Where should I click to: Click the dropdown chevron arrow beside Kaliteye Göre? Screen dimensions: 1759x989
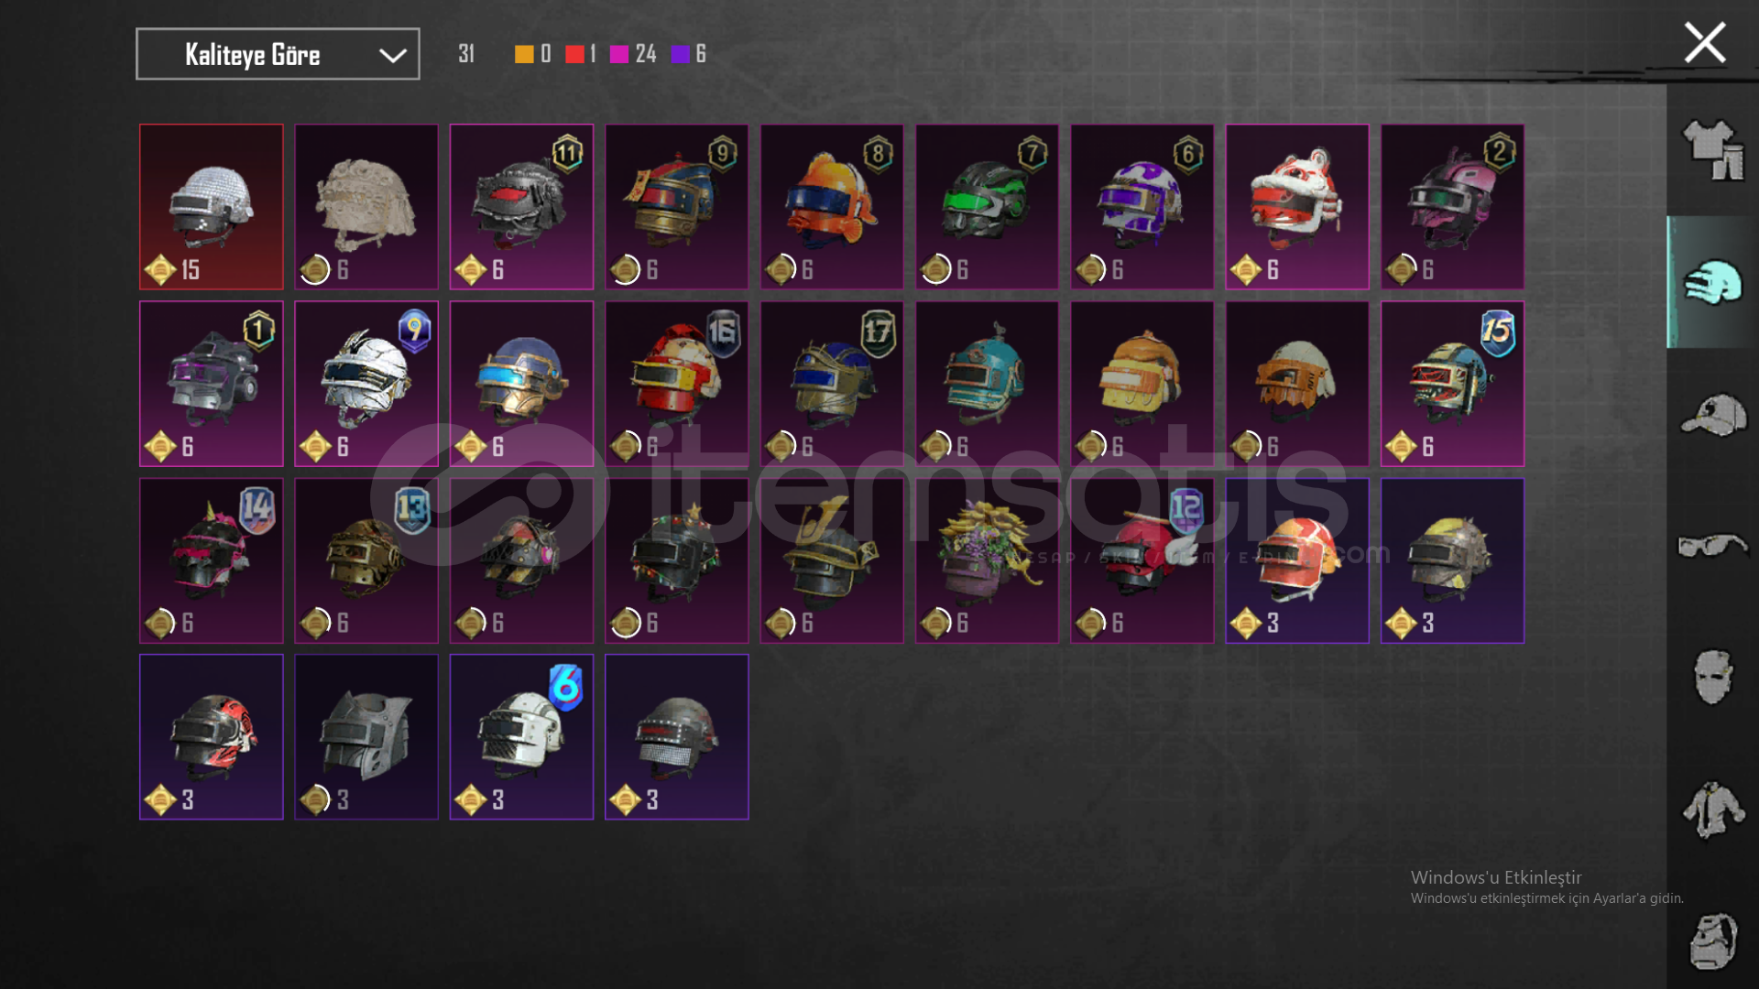tap(393, 55)
